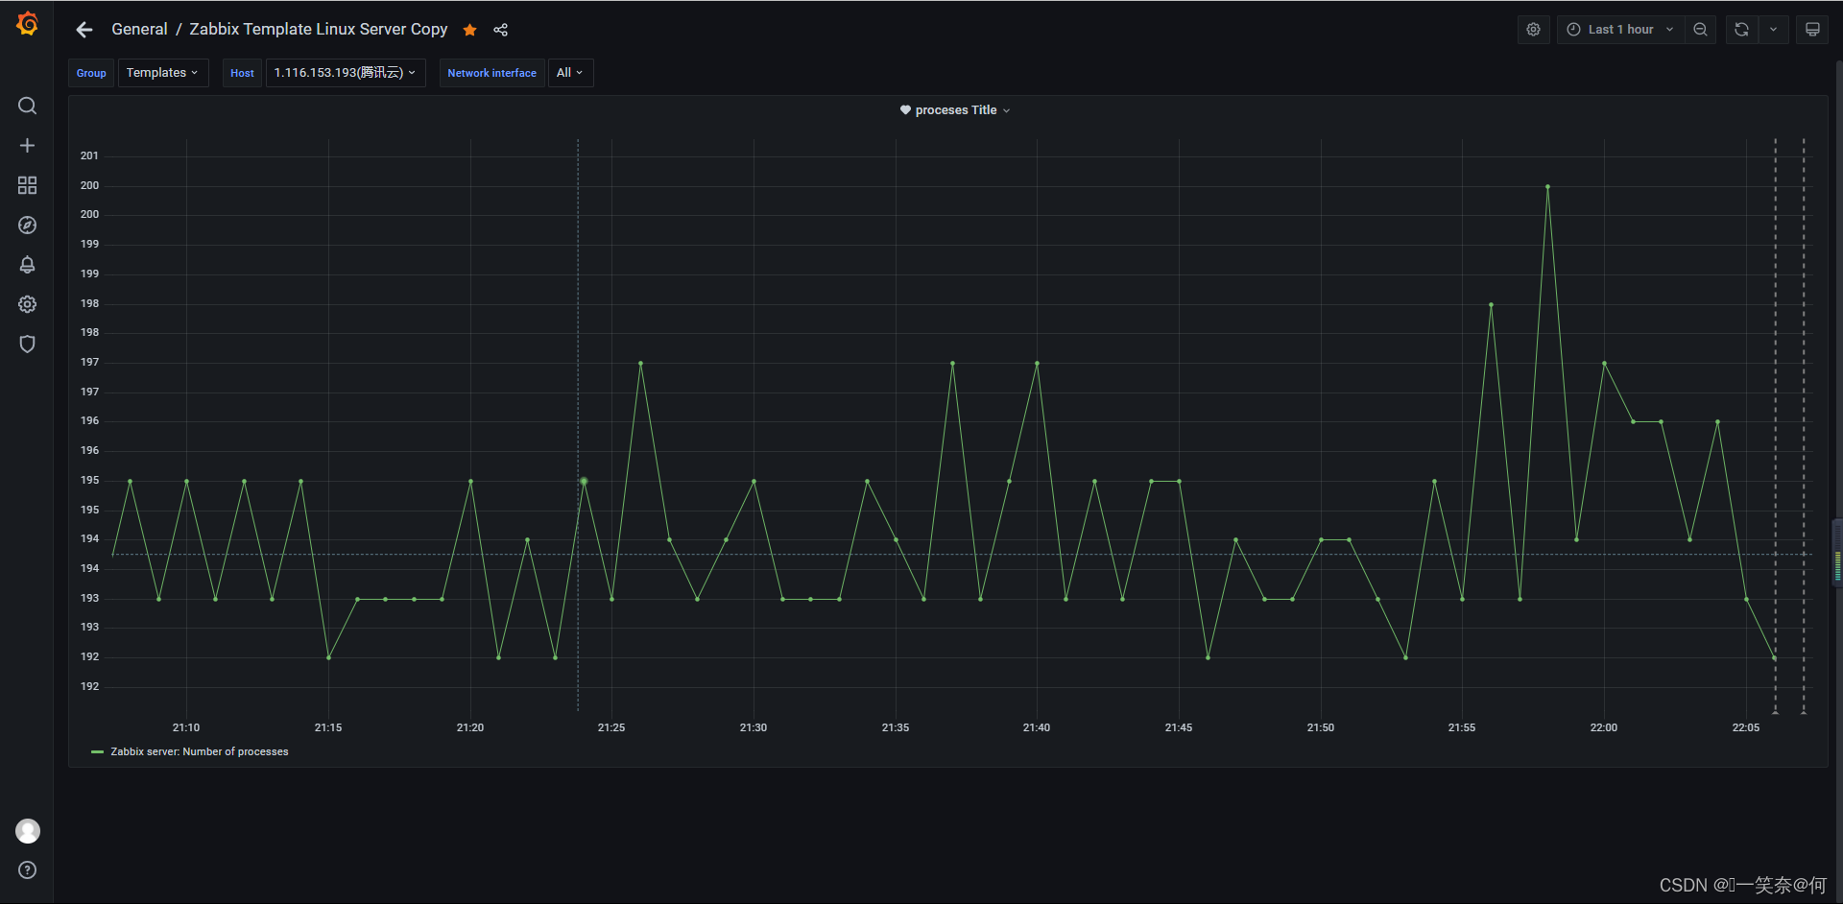Image resolution: width=1843 pixels, height=904 pixels.
Task: Click the Group variable label
Action: coord(91,73)
